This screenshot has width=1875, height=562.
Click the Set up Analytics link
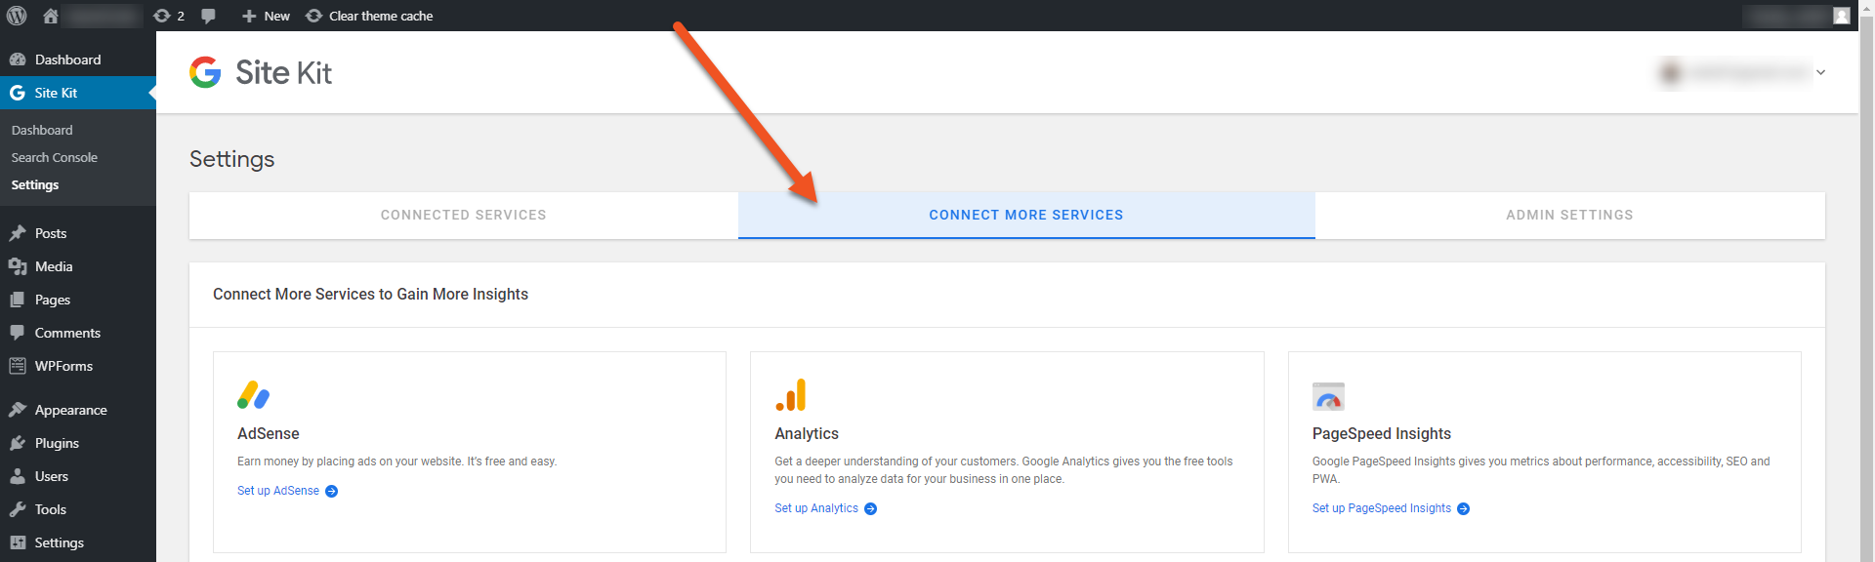click(816, 508)
